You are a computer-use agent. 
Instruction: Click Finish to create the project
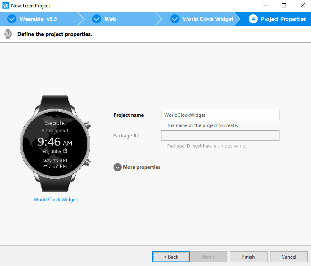[248, 257]
